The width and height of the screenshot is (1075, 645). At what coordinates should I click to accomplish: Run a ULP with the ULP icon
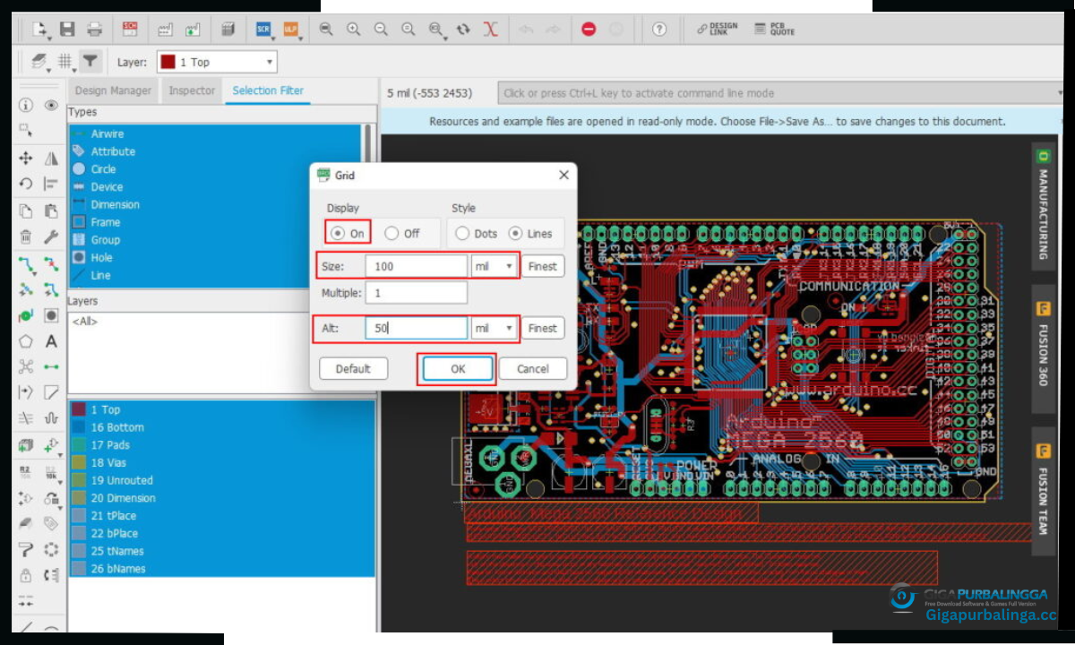coord(290,30)
